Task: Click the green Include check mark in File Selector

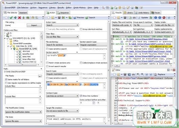Action: 11,18
